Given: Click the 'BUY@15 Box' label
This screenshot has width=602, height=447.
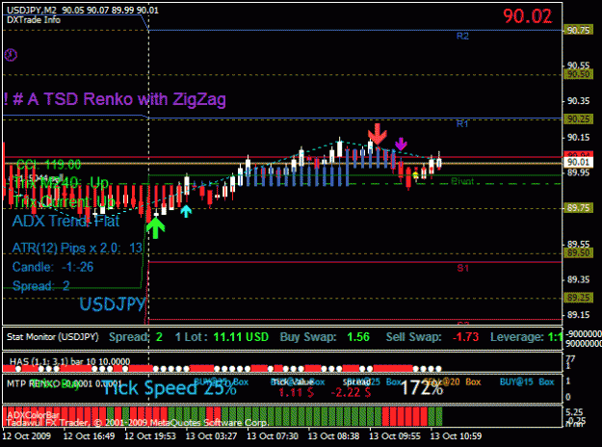Looking at the screenshot, I should (x=527, y=382).
